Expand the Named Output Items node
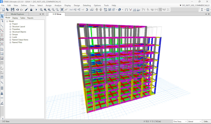 (x=10, y=40)
